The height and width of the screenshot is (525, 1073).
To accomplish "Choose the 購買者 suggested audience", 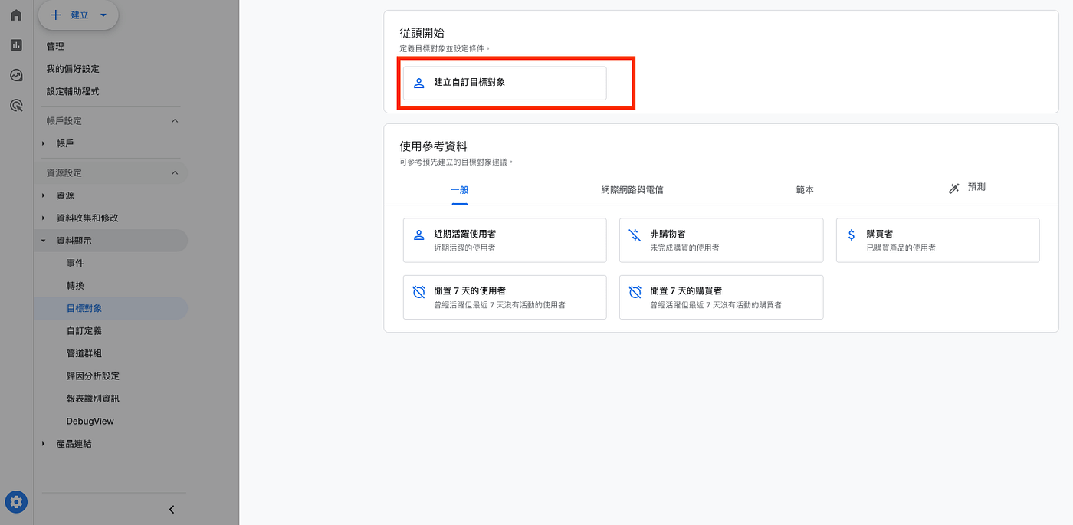I will pyautogui.click(x=938, y=241).
